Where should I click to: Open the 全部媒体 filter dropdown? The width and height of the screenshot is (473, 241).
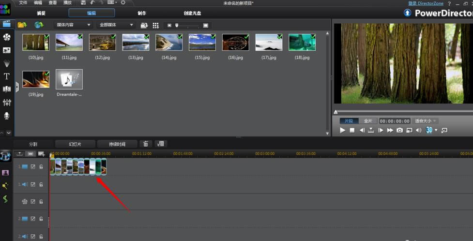(x=116, y=25)
